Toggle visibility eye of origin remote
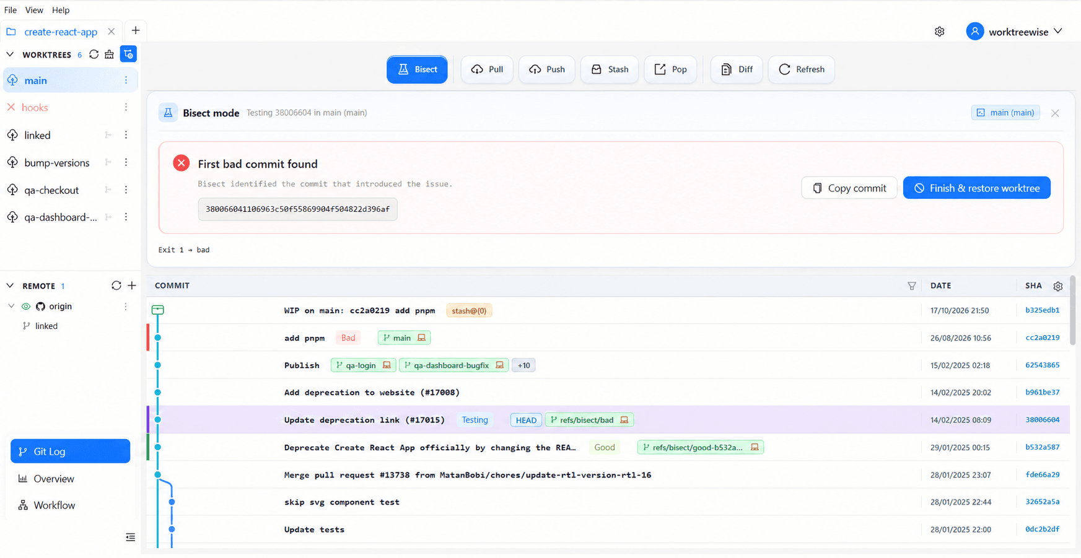The width and height of the screenshot is (1081, 558). (26, 307)
